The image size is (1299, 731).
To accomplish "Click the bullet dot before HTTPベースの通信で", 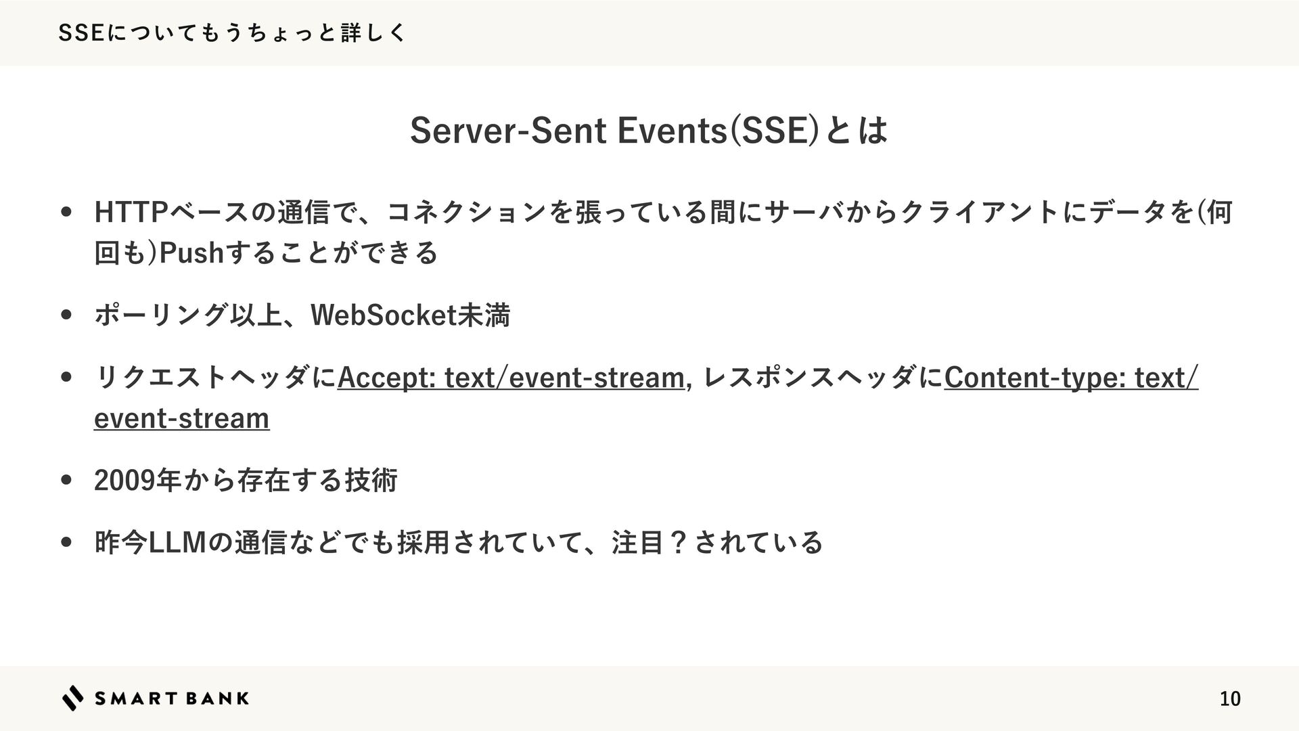I will pyautogui.click(x=66, y=213).
